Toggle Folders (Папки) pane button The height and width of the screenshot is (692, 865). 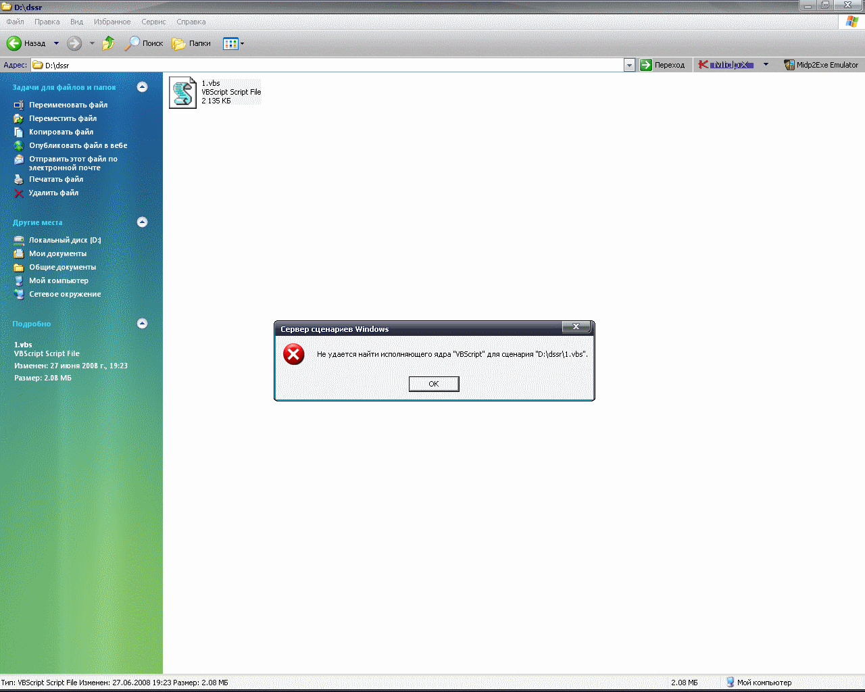[x=192, y=43]
